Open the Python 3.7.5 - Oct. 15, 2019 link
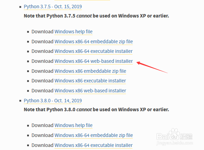204x150 pixels. tap(53, 7)
